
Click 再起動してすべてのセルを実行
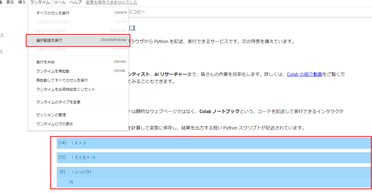62,80
